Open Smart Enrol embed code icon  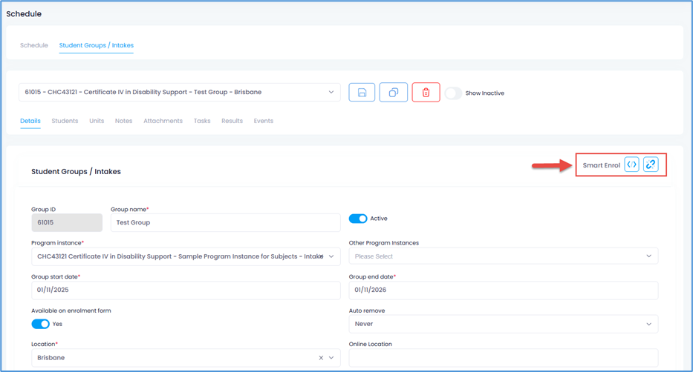tap(631, 165)
